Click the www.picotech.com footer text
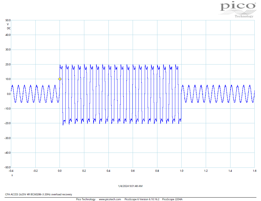261x201 pixels. (x=110, y=199)
